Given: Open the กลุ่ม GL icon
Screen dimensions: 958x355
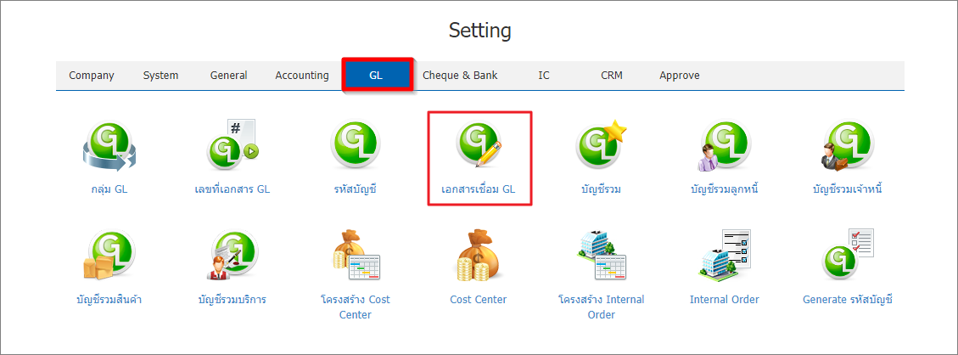Looking at the screenshot, I should coord(109,147).
